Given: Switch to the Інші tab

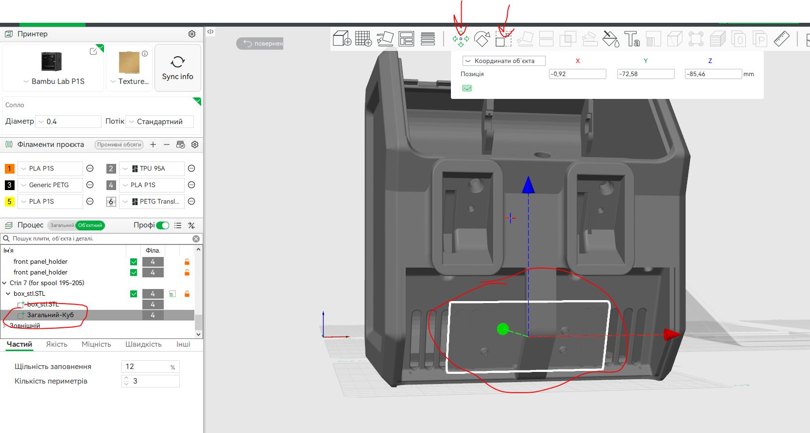Looking at the screenshot, I should click(183, 344).
